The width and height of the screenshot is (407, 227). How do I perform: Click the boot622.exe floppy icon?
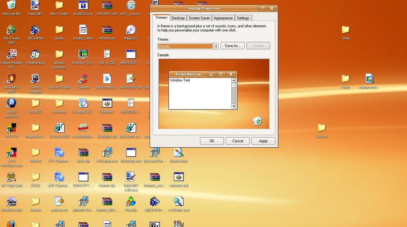(x=83, y=5)
